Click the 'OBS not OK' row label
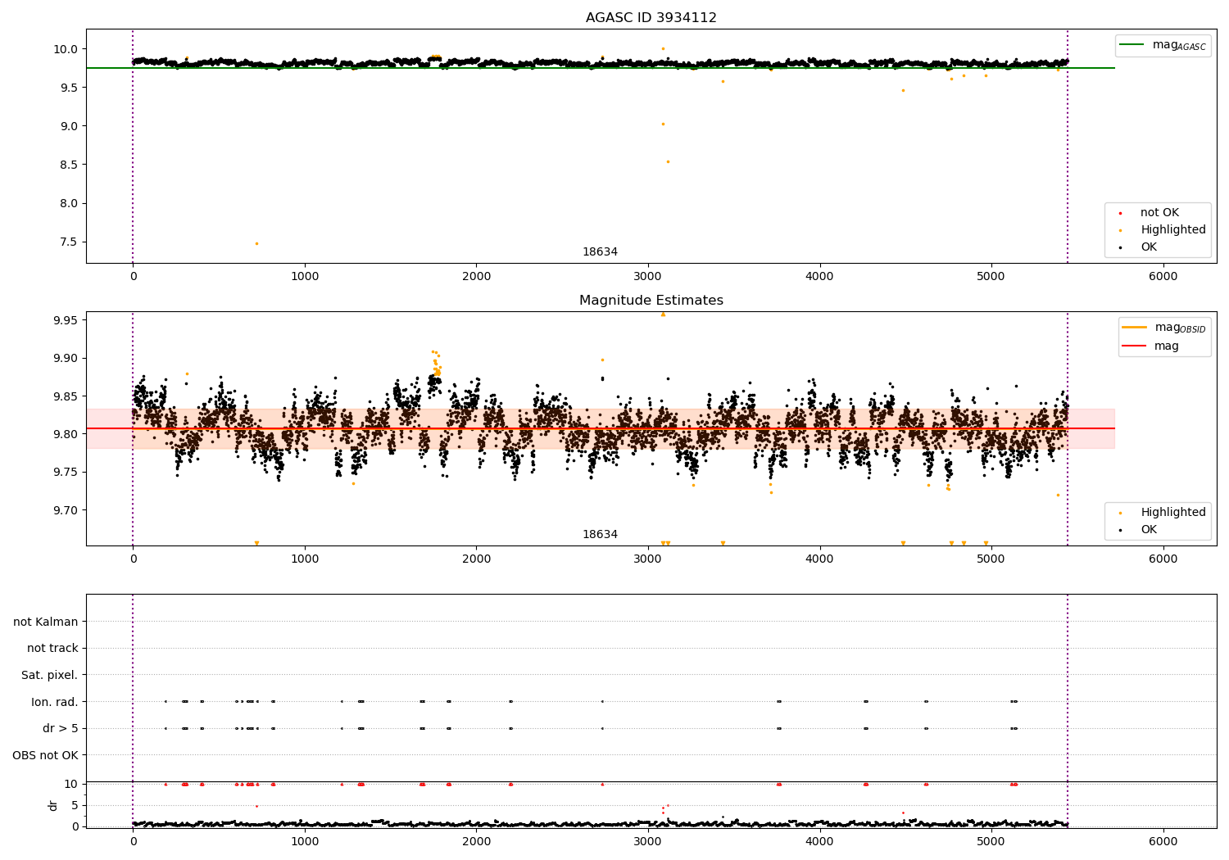The image size is (1229, 860). pos(46,755)
